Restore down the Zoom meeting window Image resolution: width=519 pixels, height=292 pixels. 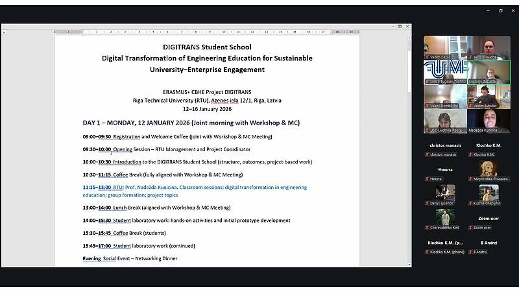pos(500,10)
